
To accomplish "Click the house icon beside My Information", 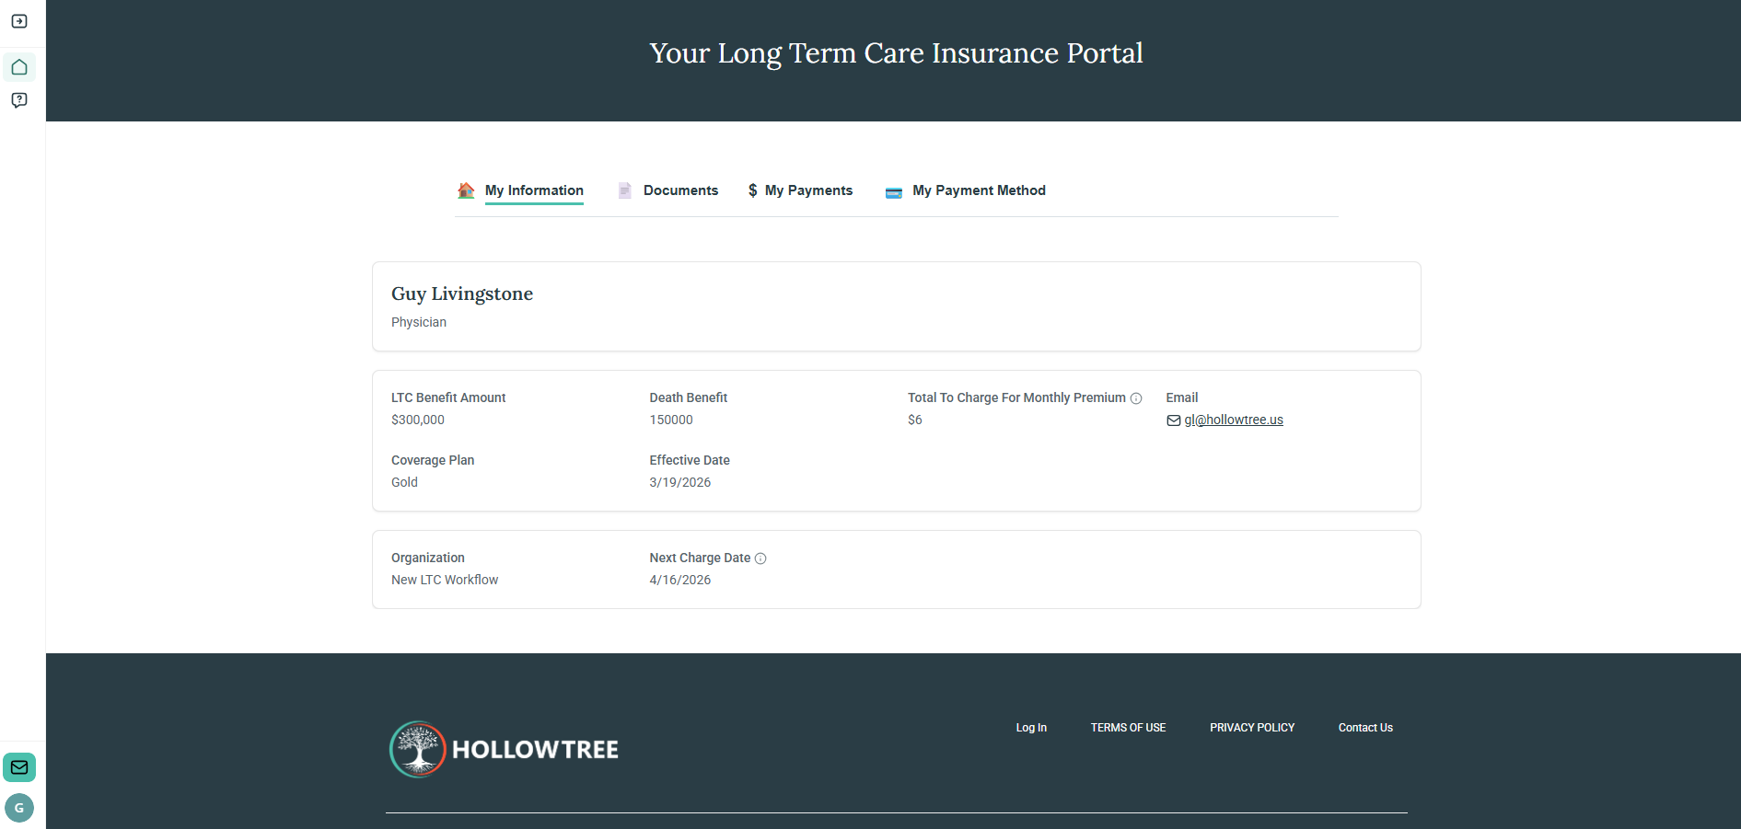I will [466, 190].
